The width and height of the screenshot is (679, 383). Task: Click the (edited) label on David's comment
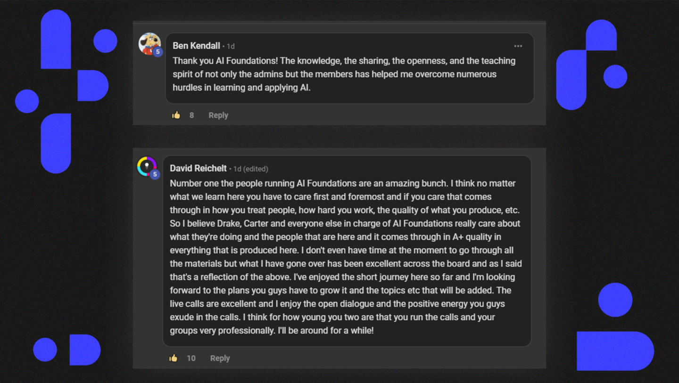(256, 169)
